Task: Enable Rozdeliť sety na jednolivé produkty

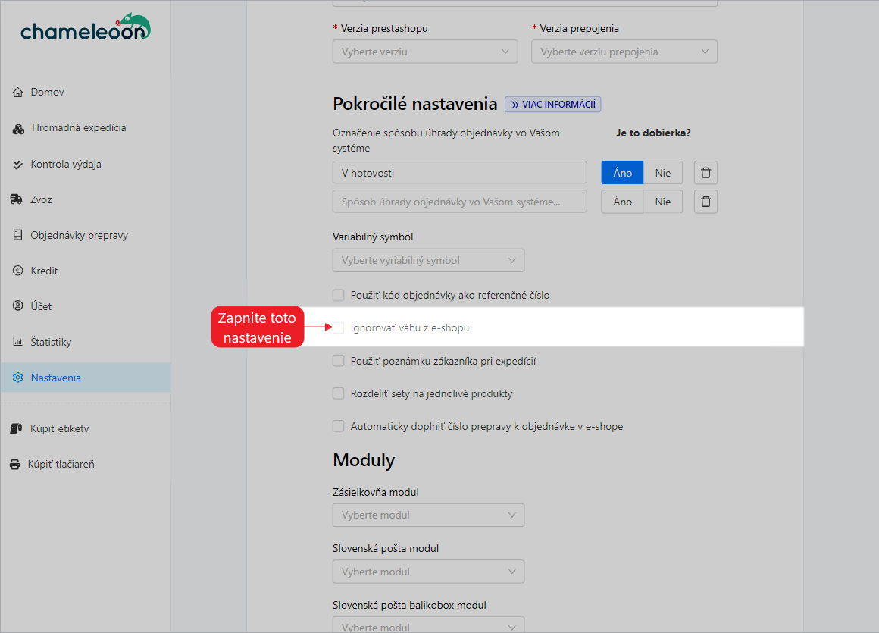Action: (x=338, y=393)
